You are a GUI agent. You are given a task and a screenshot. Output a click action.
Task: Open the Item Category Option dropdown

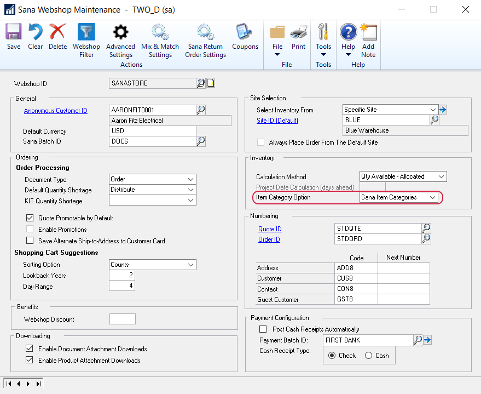click(398, 197)
